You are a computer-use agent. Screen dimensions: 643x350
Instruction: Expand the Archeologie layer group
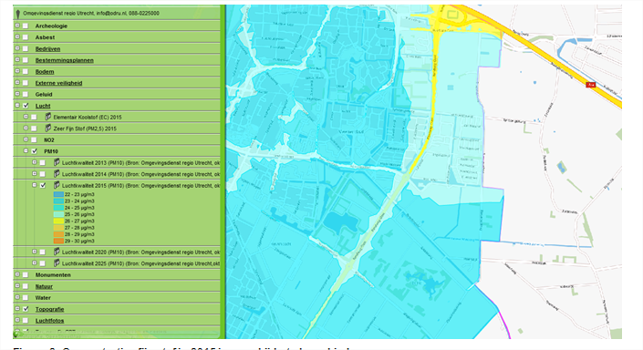[17, 26]
